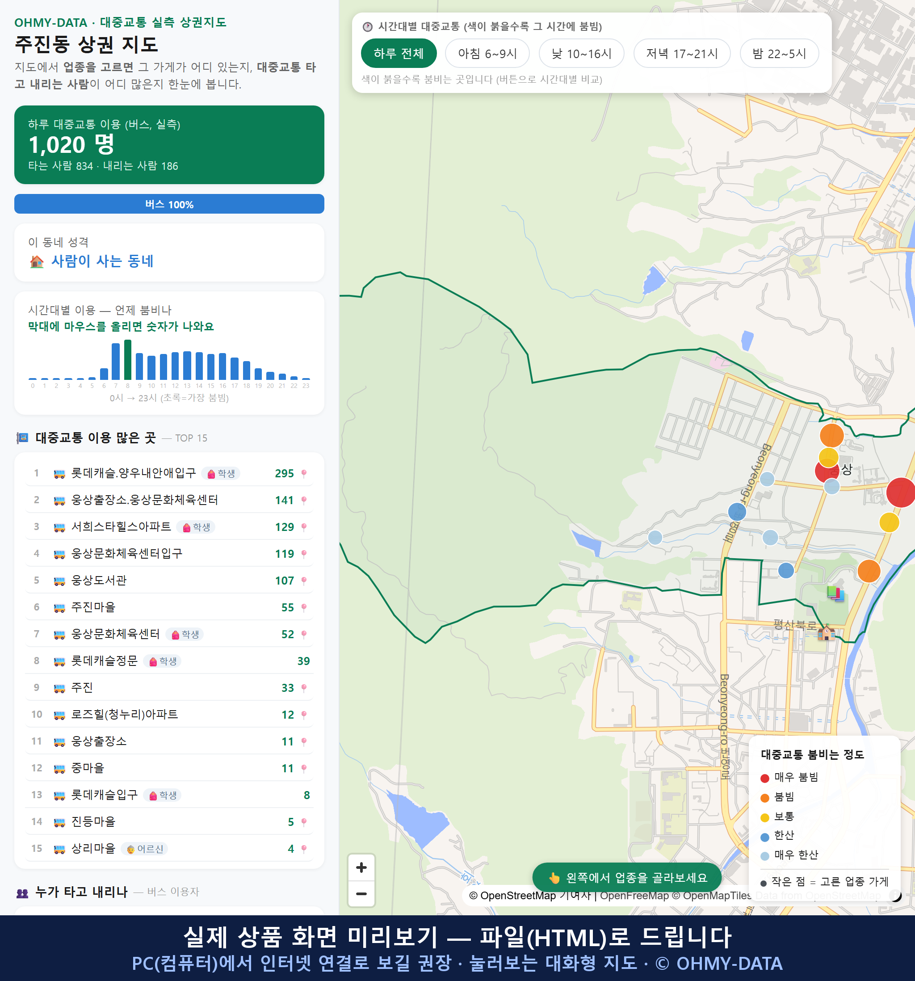Viewport: 915px width, 981px height.
Task: Click the books icon on the map
Action: coord(835,593)
